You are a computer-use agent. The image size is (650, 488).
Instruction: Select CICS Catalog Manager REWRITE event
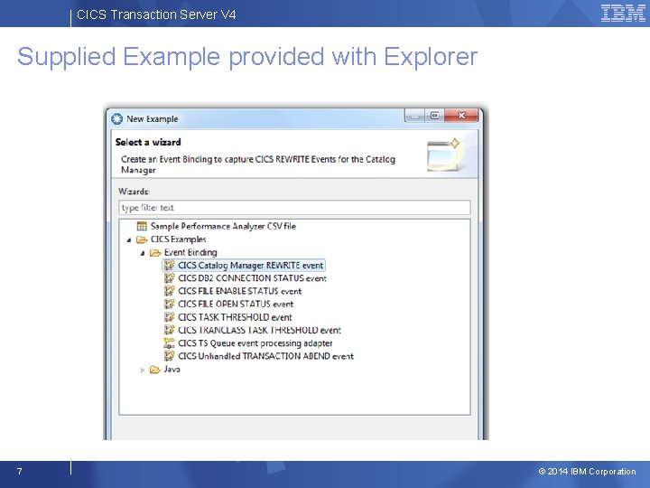point(250,265)
